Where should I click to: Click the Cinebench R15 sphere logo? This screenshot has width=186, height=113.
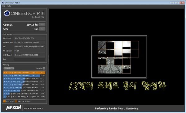point(7,13)
